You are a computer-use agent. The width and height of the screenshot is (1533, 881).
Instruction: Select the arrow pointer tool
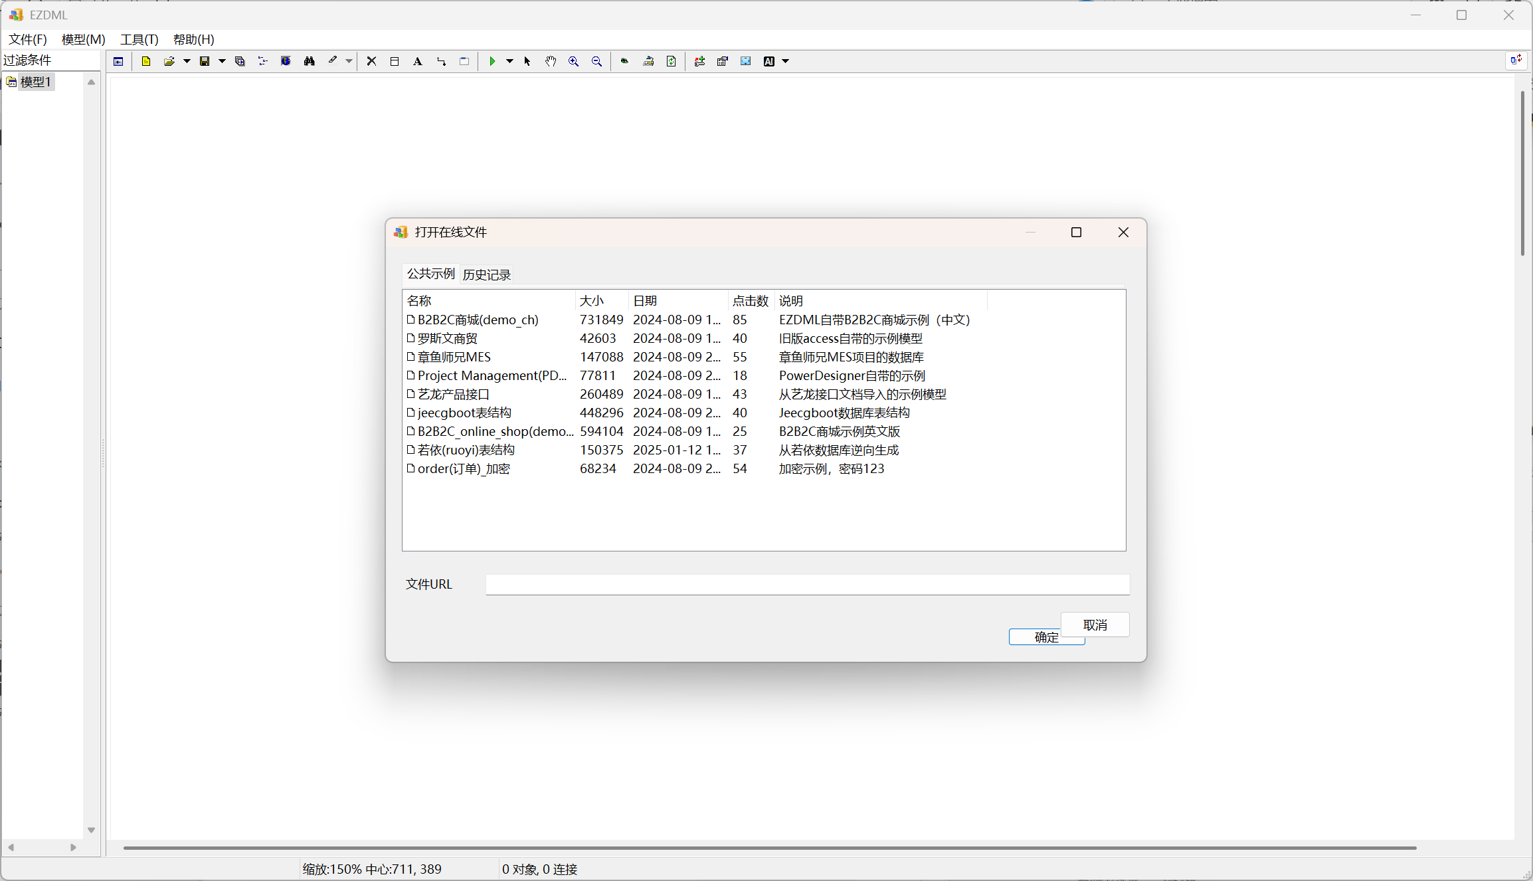point(527,61)
